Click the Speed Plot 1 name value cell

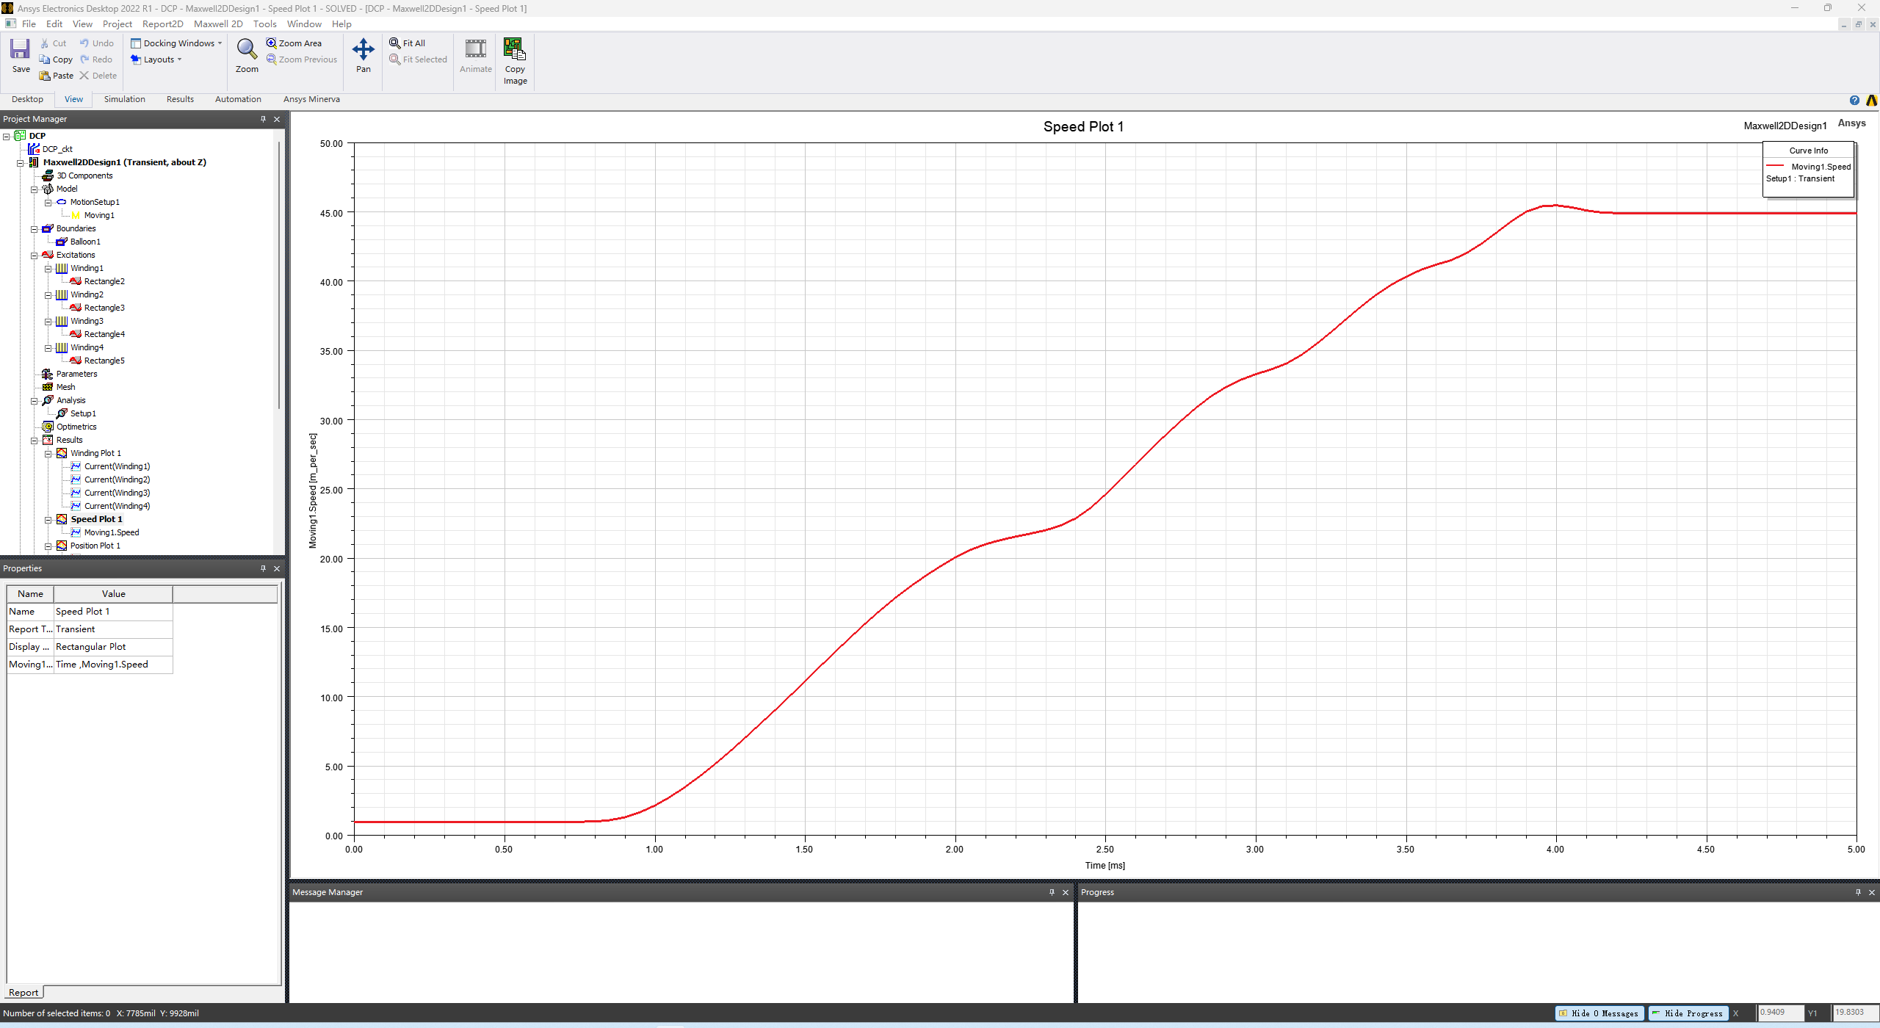(113, 612)
